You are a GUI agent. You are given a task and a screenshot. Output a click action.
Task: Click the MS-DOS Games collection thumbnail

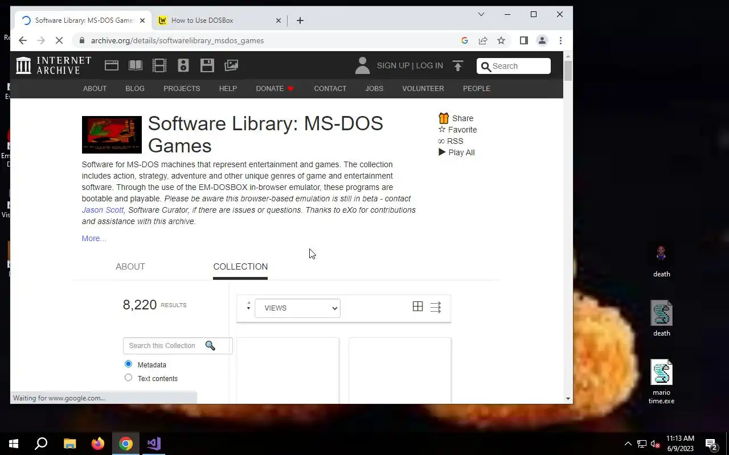(x=112, y=135)
